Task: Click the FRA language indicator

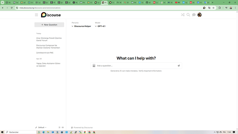Action: (224, 132)
